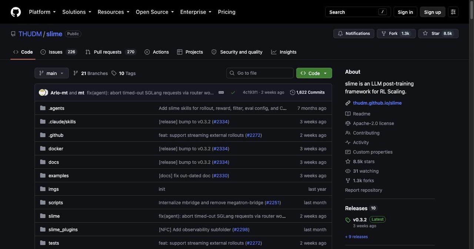The image size is (474, 249).
Task: Click the Go to file input field
Action: 260,73
